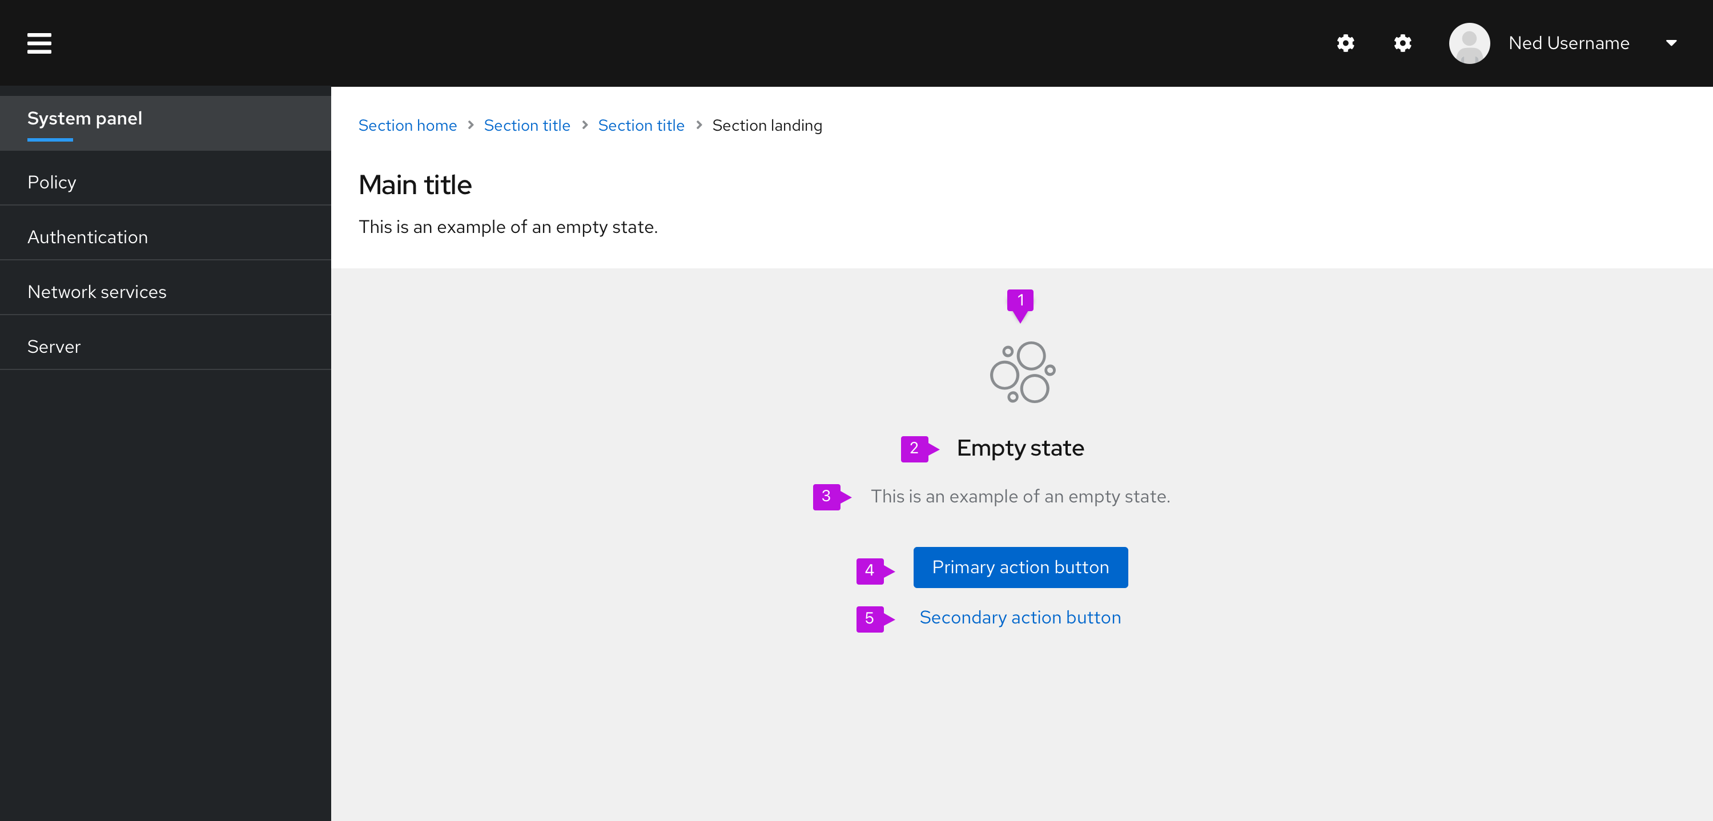
Task: Select Server in the sidebar
Action: [54, 347]
